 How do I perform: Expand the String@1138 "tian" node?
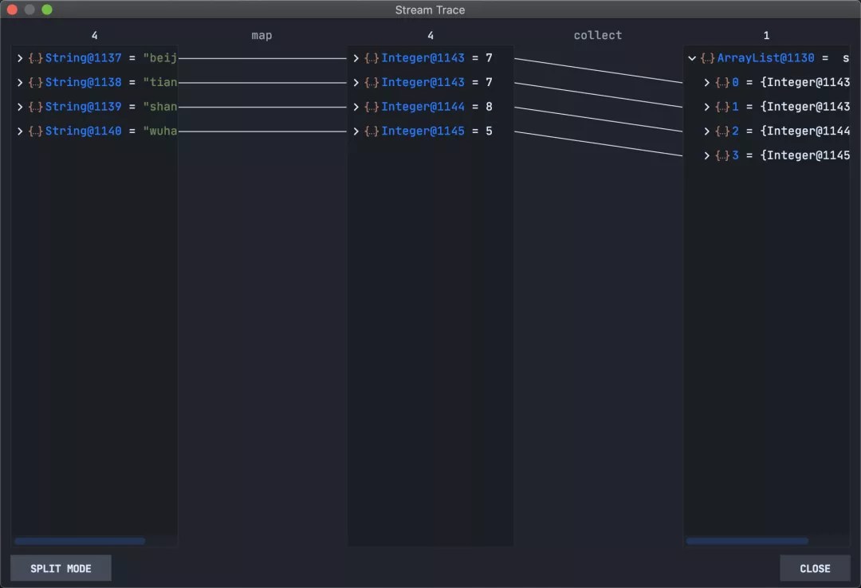[20, 83]
